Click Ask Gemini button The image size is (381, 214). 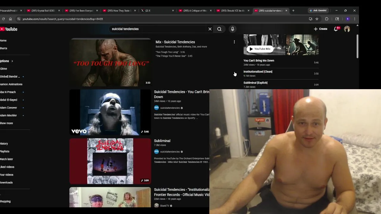pos(318,10)
